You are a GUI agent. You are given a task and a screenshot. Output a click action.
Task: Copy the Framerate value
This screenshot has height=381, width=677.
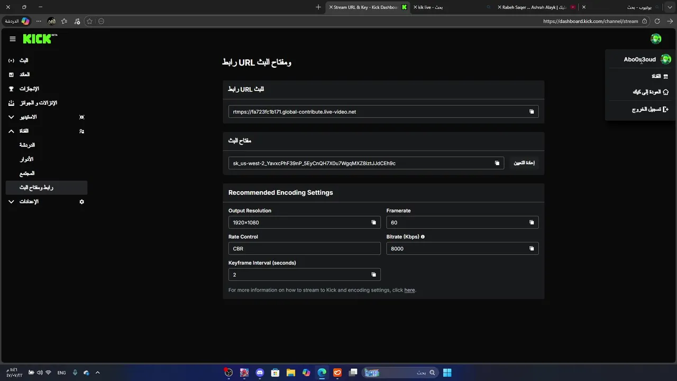coord(532,222)
